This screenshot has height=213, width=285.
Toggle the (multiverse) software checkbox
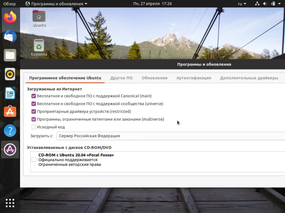point(34,119)
